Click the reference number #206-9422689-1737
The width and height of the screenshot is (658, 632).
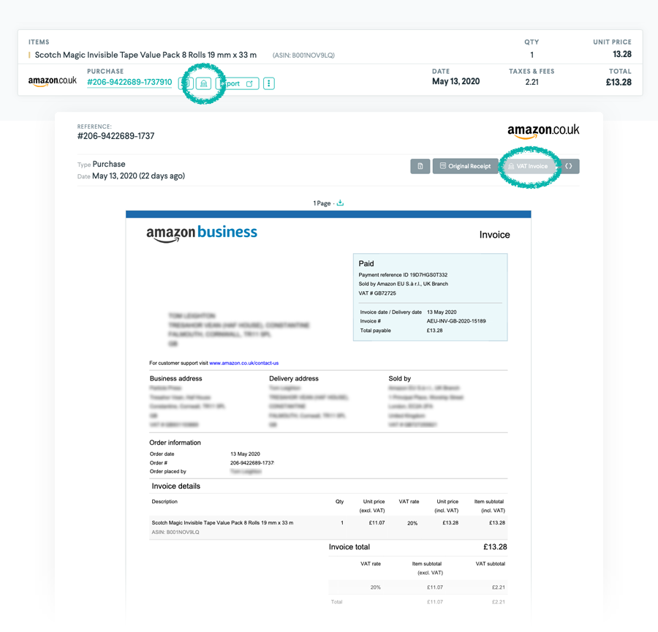point(116,136)
